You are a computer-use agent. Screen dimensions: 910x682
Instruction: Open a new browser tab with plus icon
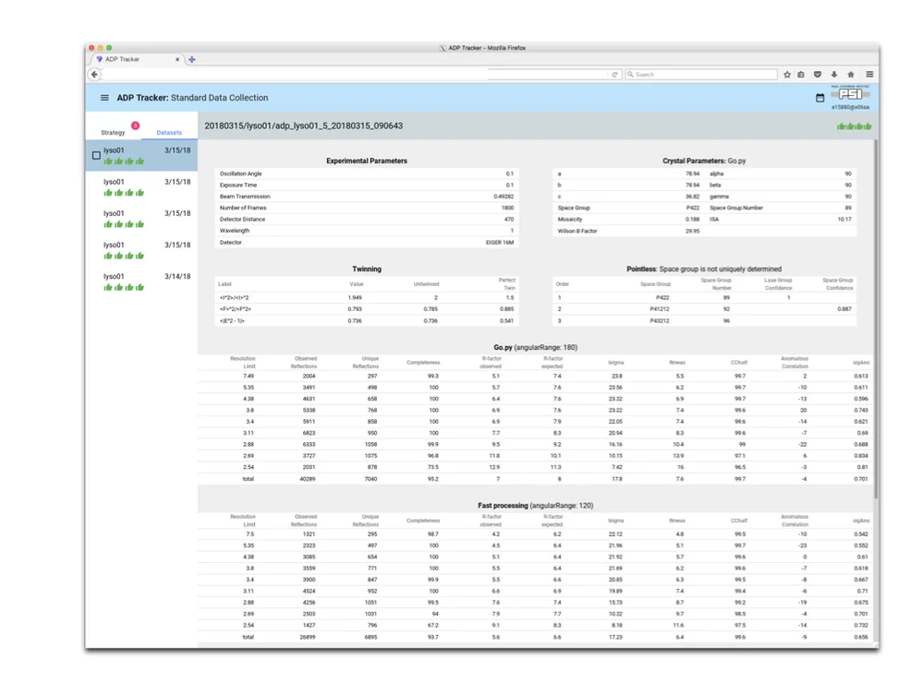[x=192, y=59]
